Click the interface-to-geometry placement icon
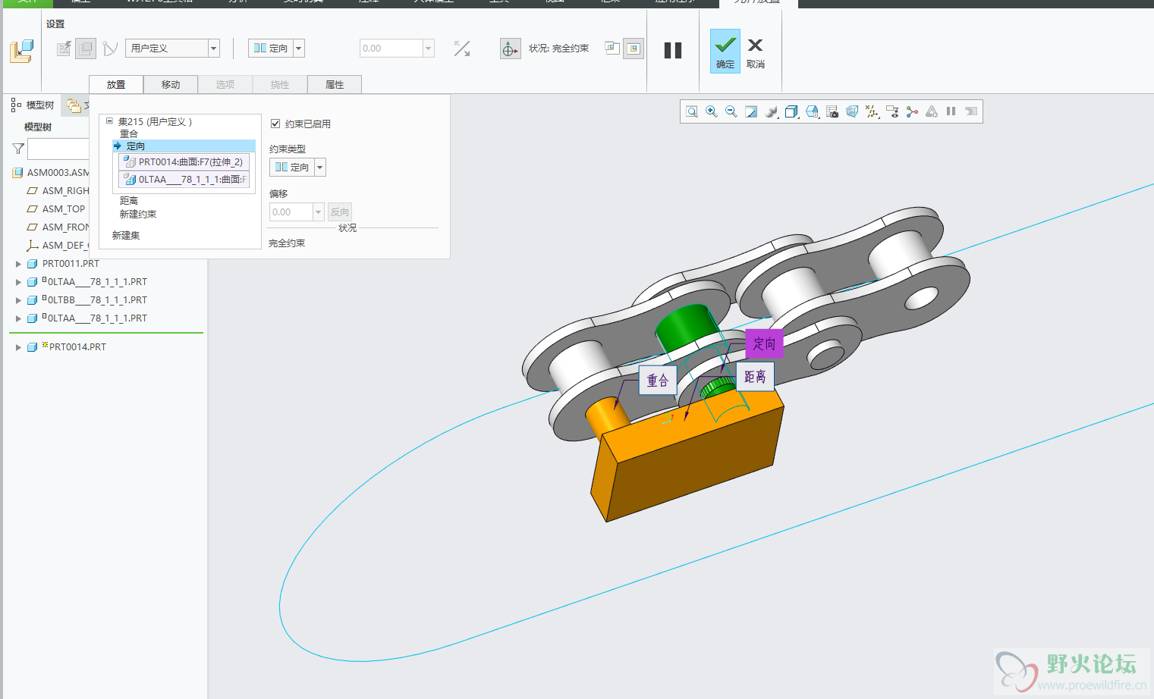Image resolution: width=1154 pixels, height=699 pixels. pos(64,49)
